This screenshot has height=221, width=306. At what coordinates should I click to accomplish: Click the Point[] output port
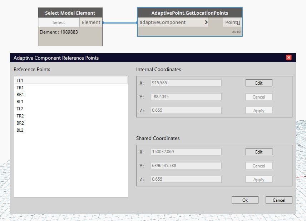click(x=232, y=22)
